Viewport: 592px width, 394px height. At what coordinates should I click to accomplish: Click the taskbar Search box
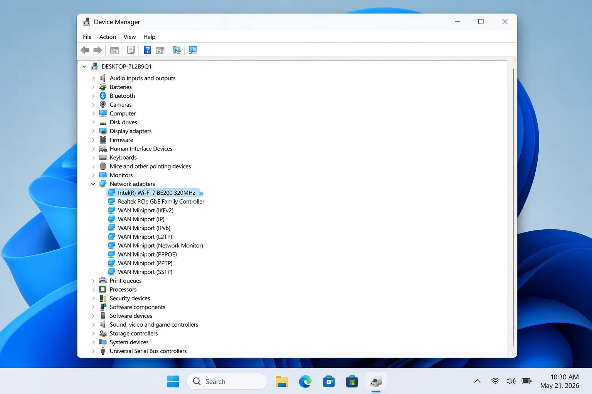click(227, 381)
